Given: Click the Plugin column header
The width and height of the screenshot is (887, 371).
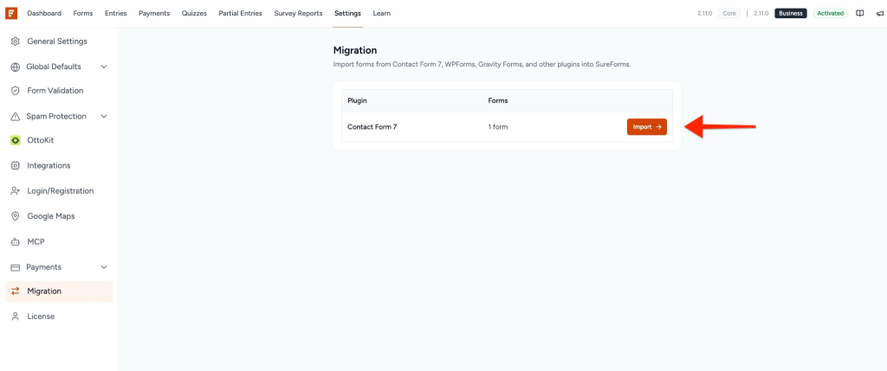Looking at the screenshot, I should (358, 100).
